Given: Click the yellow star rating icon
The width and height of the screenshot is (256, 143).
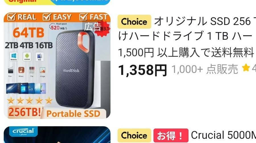Looking at the screenshot, I should pyautogui.click(x=246, y=68).
